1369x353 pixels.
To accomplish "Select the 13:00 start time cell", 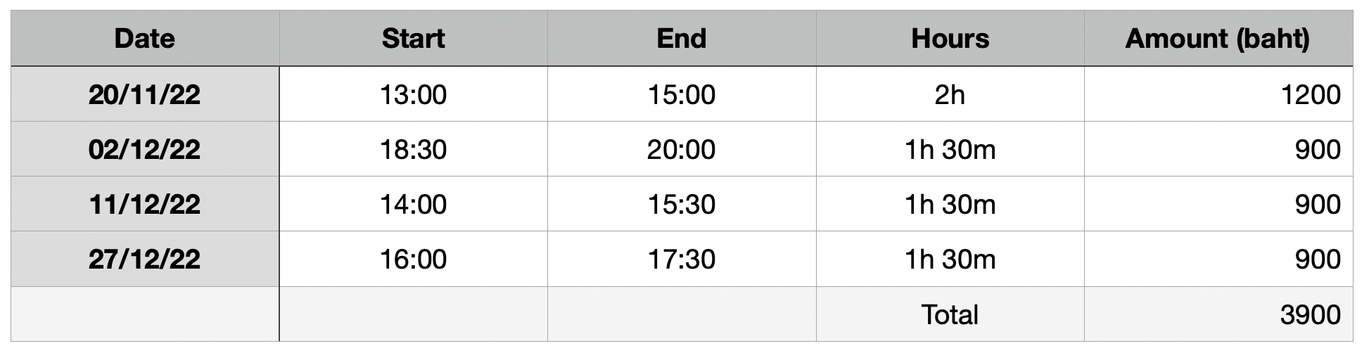I will (413, 94).
